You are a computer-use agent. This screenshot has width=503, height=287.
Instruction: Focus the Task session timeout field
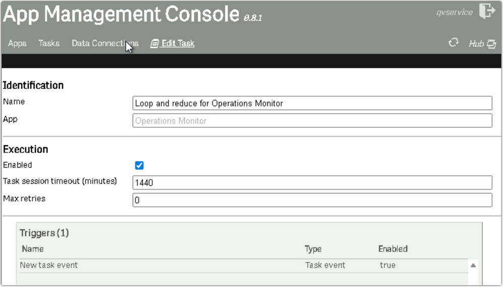(312, 182)
